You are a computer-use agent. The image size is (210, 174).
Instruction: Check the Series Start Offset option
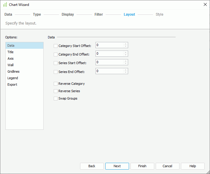pos(55,63)
